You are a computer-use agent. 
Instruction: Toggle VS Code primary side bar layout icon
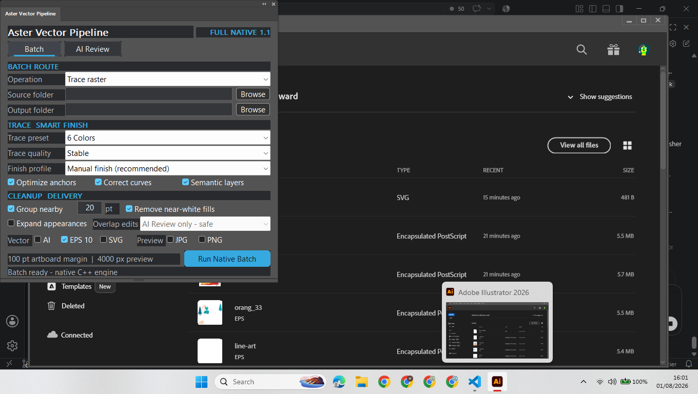[x=593, y=9]
